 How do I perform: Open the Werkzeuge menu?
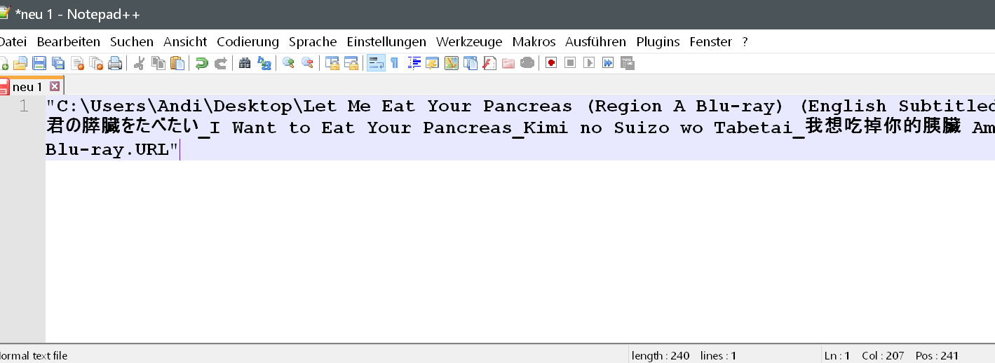pos(469,42)
